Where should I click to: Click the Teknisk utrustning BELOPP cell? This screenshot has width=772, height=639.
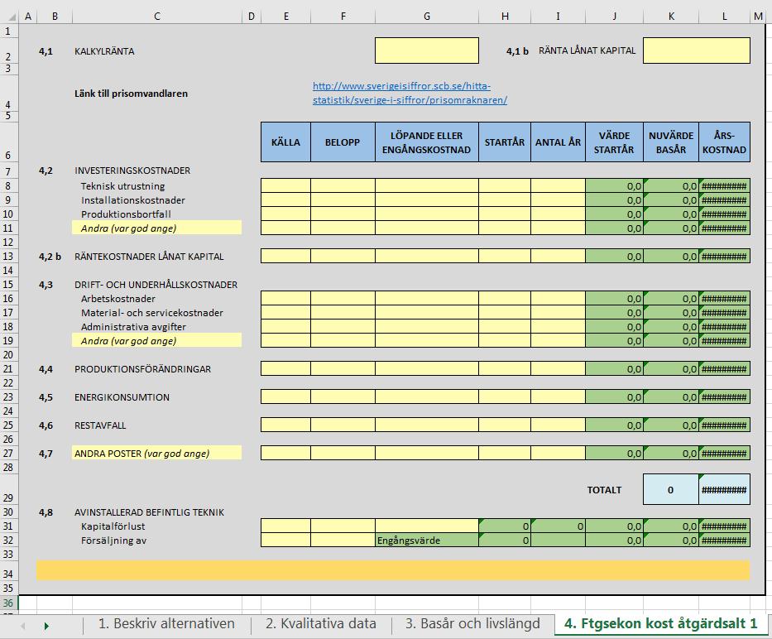tap(343, 185)
